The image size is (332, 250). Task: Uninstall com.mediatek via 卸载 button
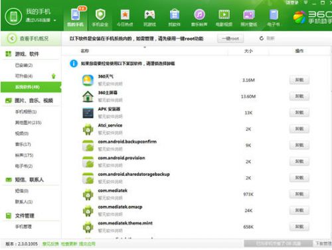299,194
